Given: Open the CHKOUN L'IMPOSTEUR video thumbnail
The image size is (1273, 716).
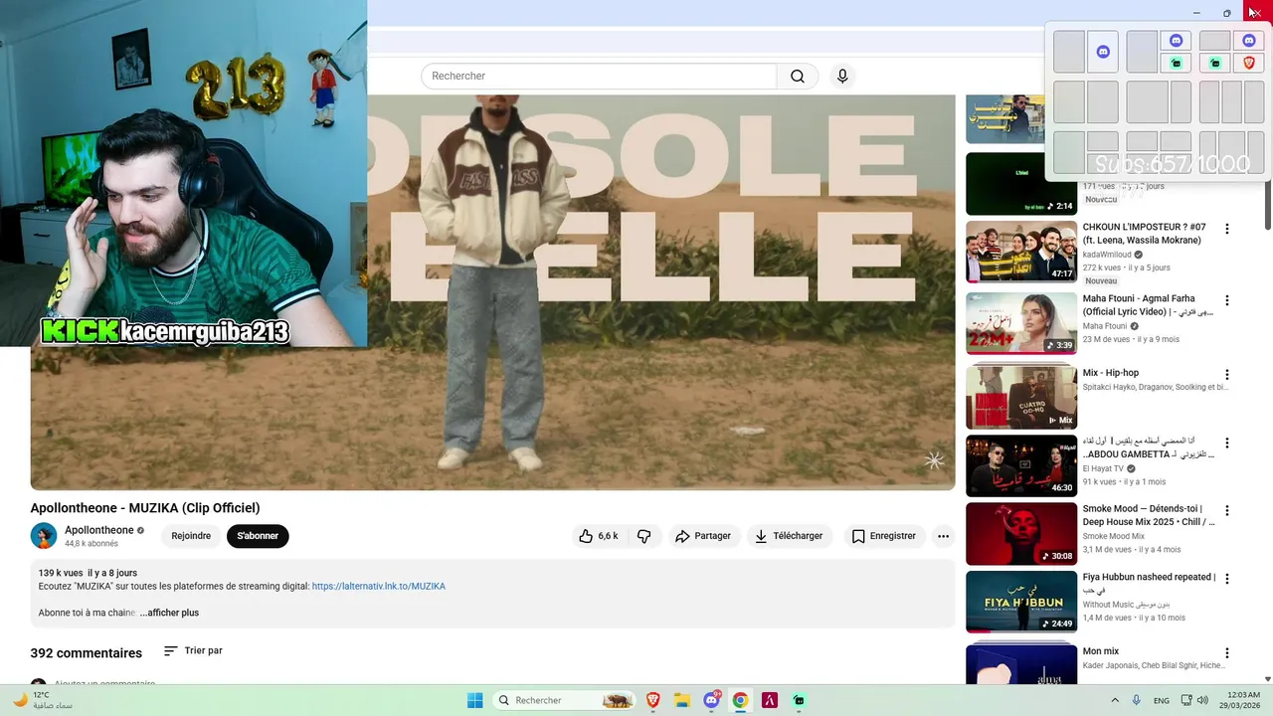Looking at the screenshot, I should (x=1021, y=252).
